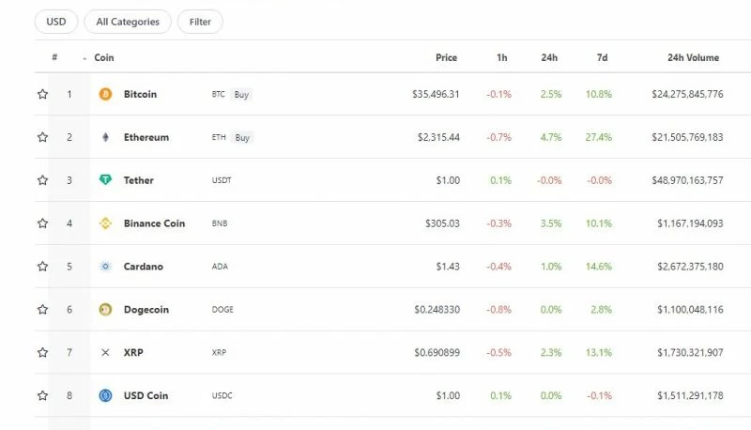The image size is (751, 430).
Task: Click the Dogecoin logo icon
Action: [x=105, y=309]
